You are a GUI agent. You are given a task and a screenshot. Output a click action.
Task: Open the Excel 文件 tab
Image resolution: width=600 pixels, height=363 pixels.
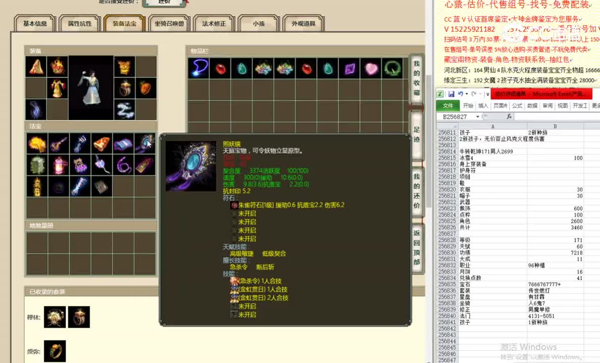click(x=447, y=105)
